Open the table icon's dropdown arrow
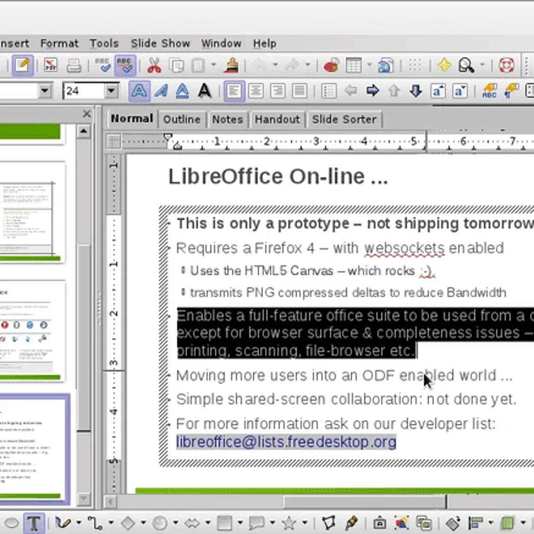This screenshot has height=534, width=534. (x=369, y=65)
